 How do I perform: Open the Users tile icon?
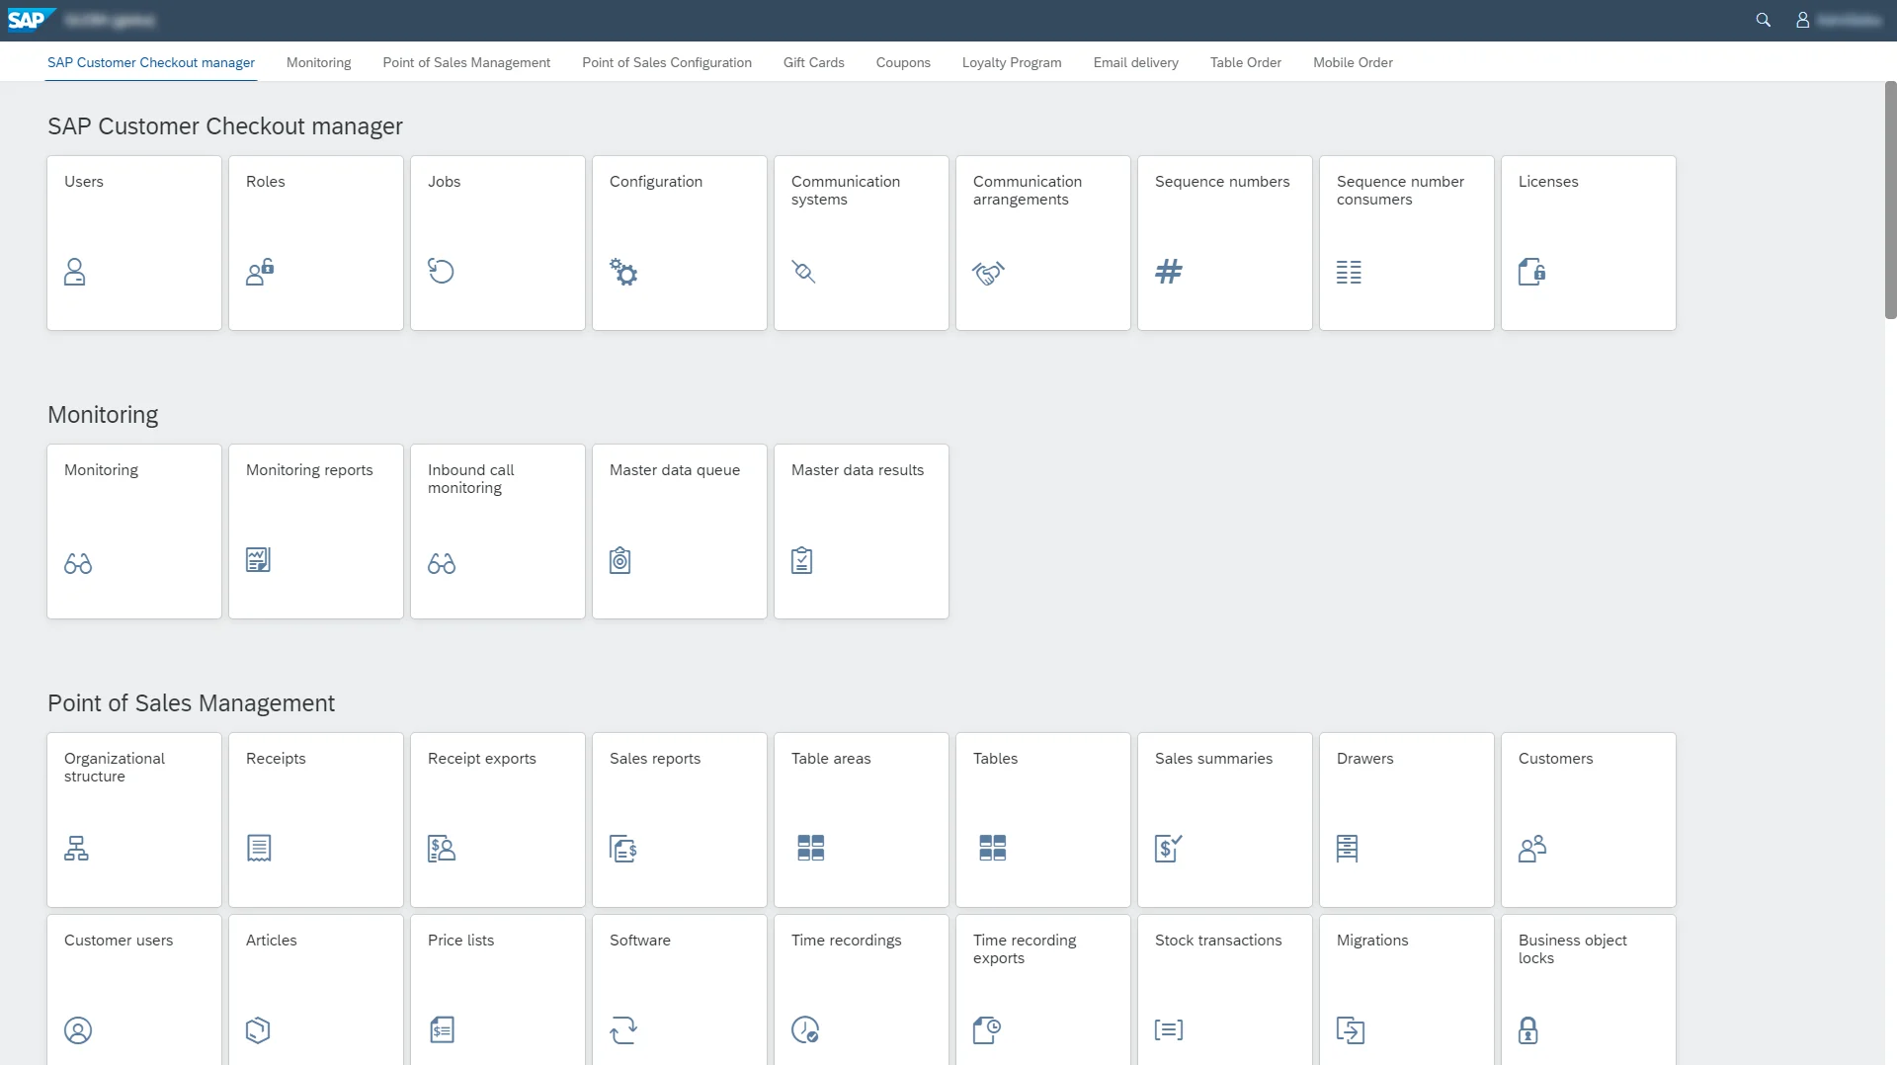(x=74, y=272)
